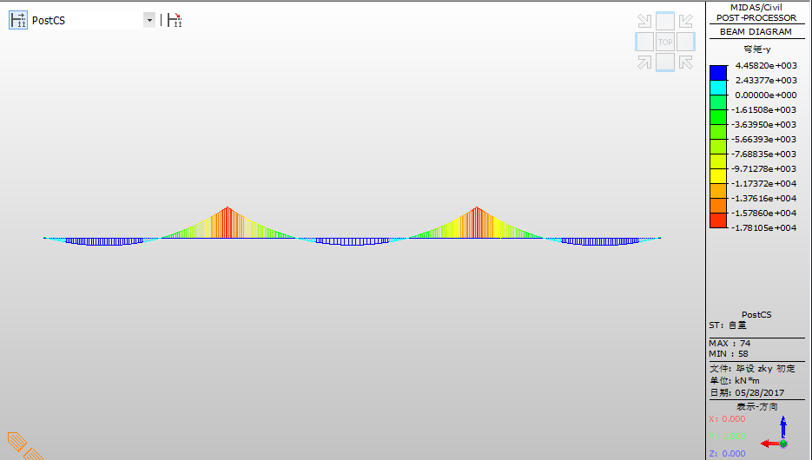This screenshot has height=460, width=812.
Task: Click the legend value -7.68835e+003
Action: coord(764,154)
